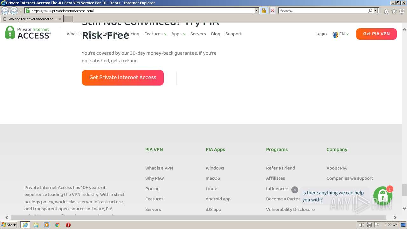Open the footer Pricing link

pos(152,189)
